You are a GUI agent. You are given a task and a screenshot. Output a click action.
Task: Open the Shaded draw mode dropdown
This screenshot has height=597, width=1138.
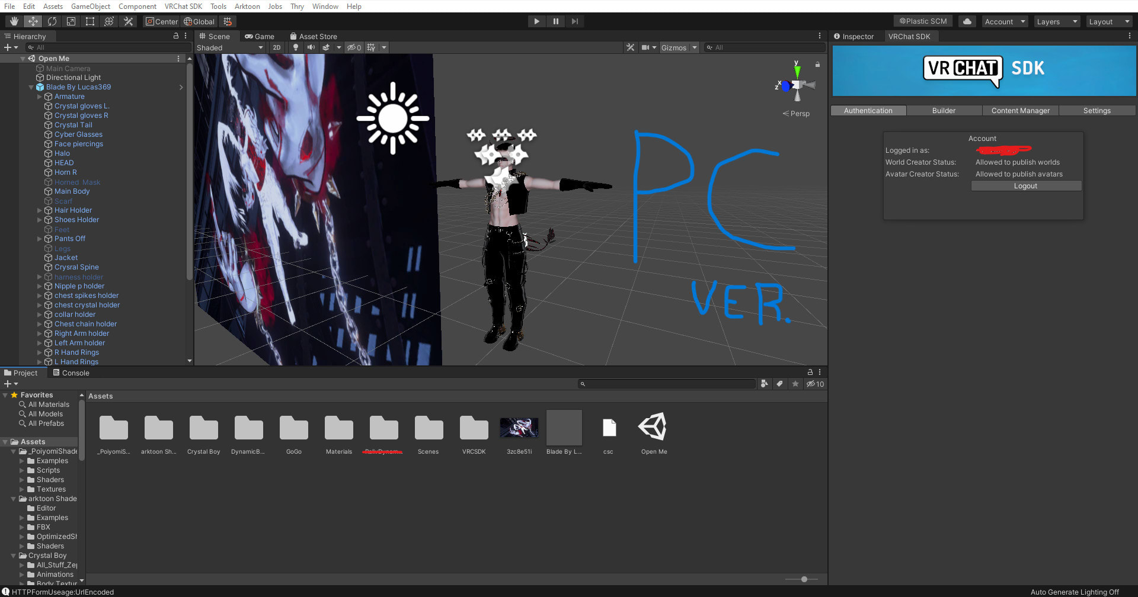coord(230,47)
